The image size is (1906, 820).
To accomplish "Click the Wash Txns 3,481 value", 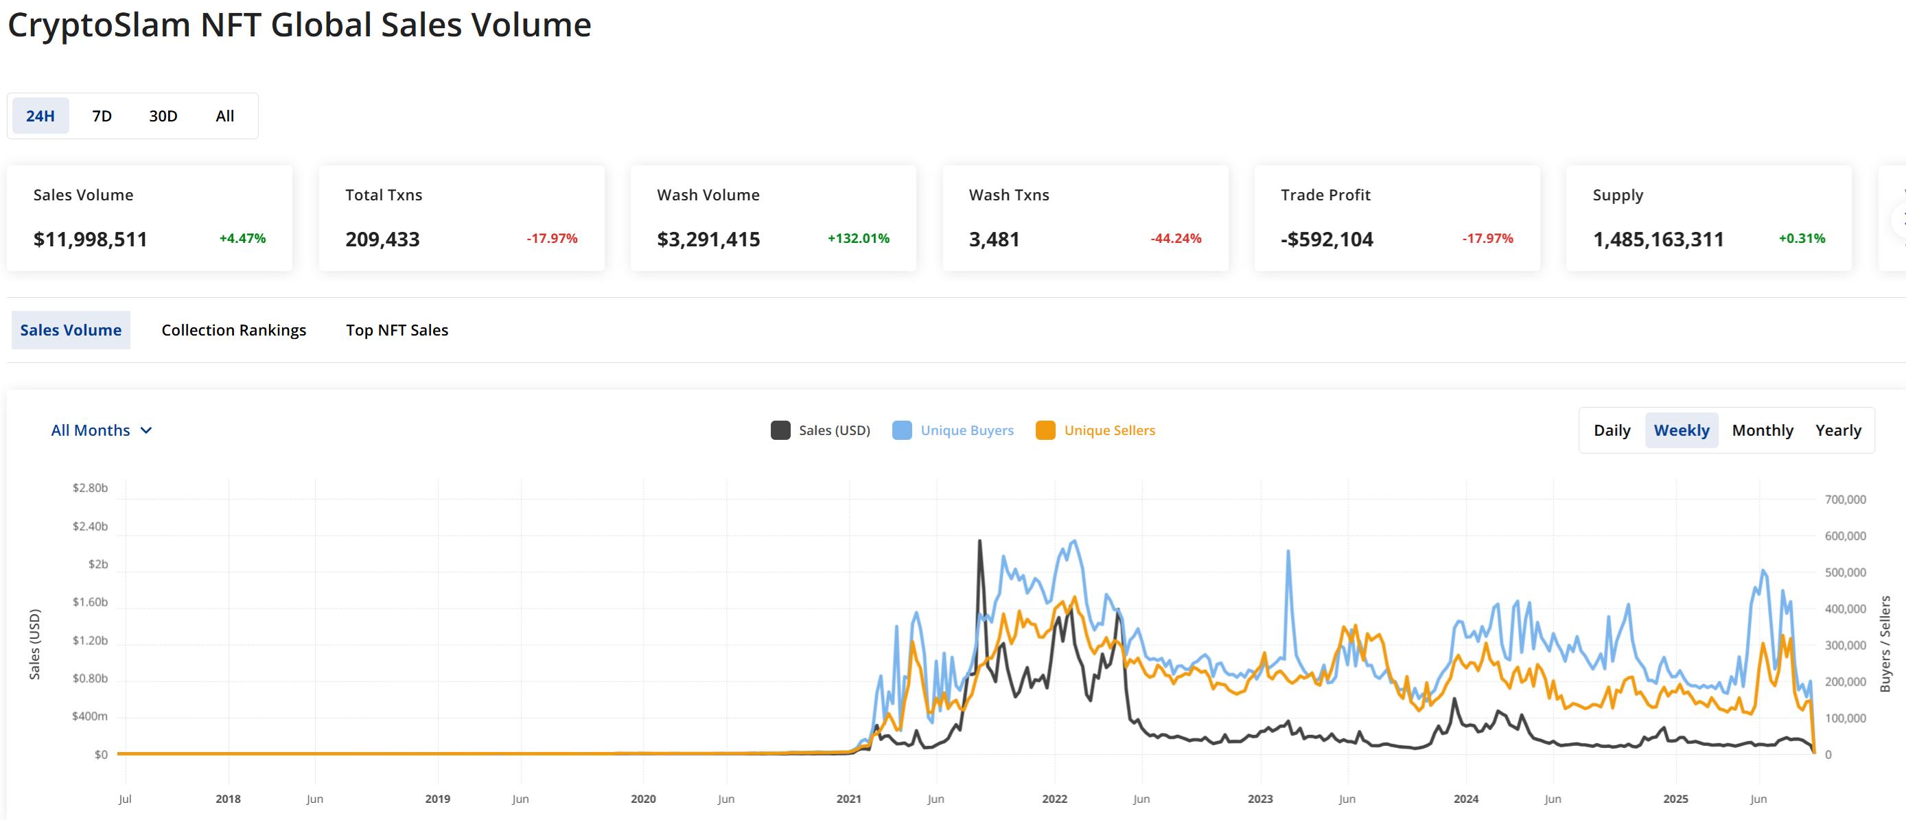I will click(x=995, y=239).
